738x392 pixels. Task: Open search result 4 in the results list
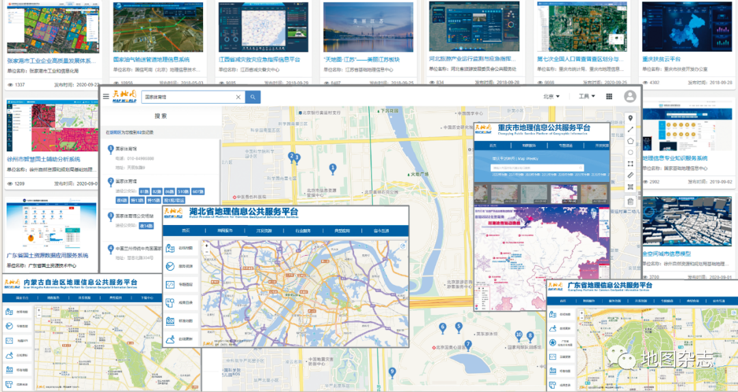click(x=139, y=248)
